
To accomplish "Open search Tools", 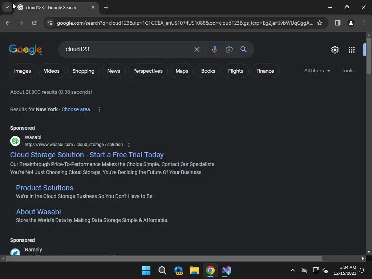I will point(347,71).
